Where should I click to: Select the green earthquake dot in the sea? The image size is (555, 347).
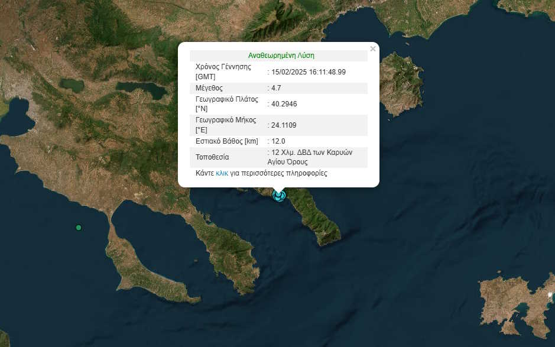tap(79, 228)
